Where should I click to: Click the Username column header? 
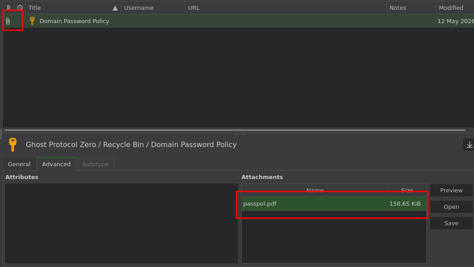coord(153,8)
